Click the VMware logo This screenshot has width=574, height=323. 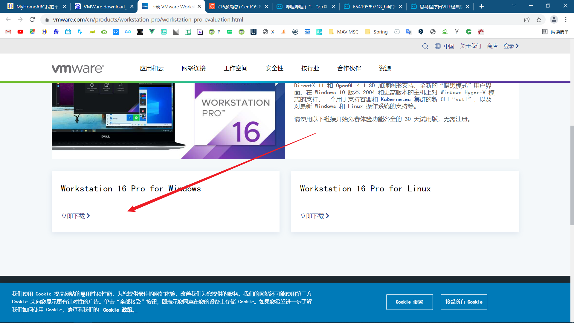tap(78, 68)
